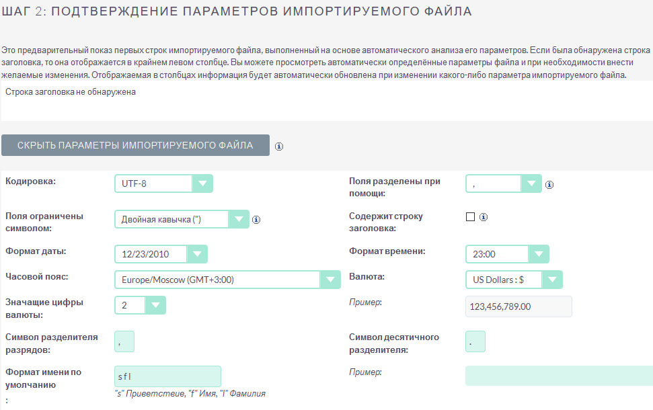Click the info icon next to the field delimiter dropdown
653x410 pixels.
549,183
